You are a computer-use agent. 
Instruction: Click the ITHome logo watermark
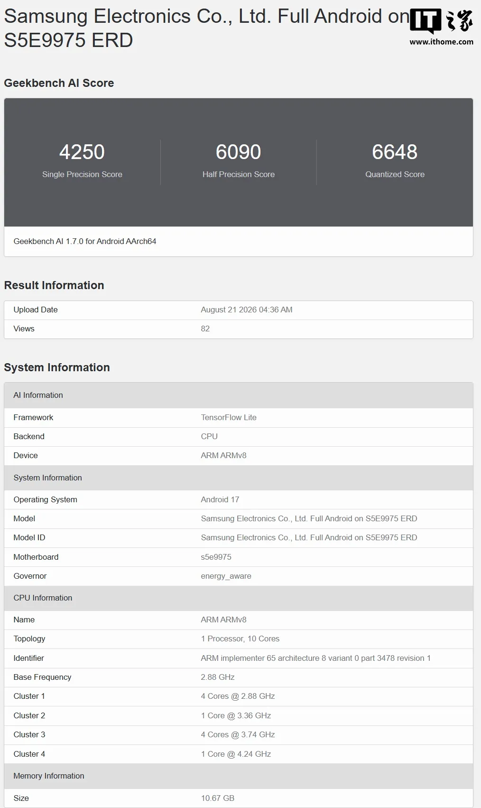[441, 21]
